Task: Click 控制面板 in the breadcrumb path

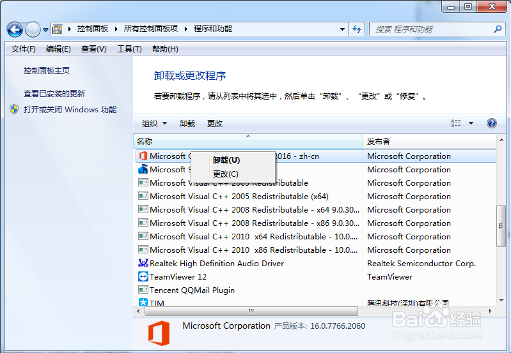Action: point(93,29)
